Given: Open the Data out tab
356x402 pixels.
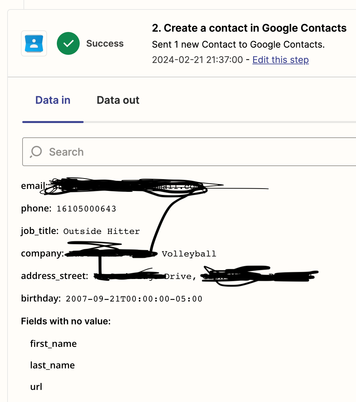Looking at the screenshot, I should [118, 100].
